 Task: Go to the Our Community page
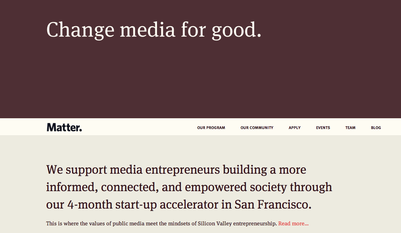[257, 128]
